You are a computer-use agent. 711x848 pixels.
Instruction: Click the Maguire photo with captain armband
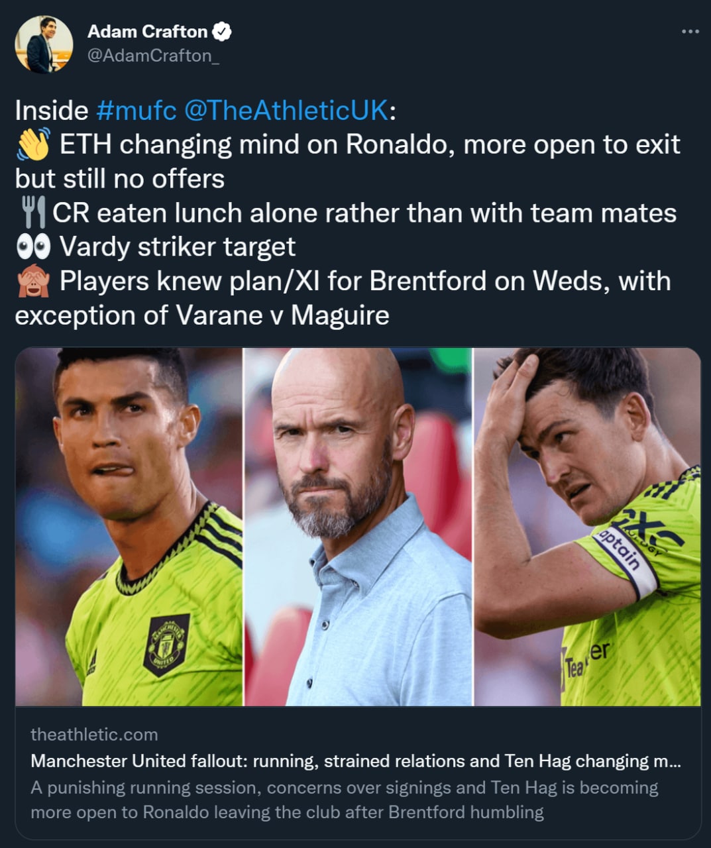coord(587,527)
